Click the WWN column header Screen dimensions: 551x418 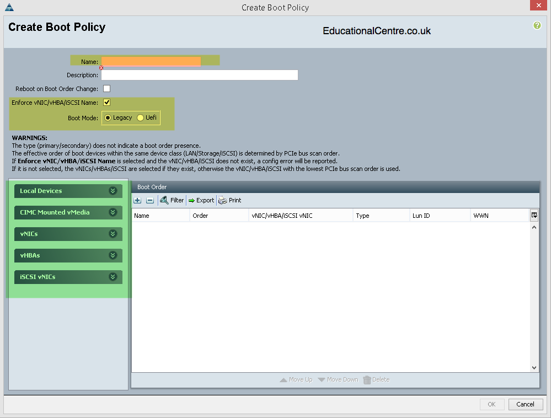(500, 216)
